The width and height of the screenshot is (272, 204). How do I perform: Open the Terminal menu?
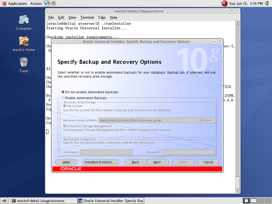point(87,17)
